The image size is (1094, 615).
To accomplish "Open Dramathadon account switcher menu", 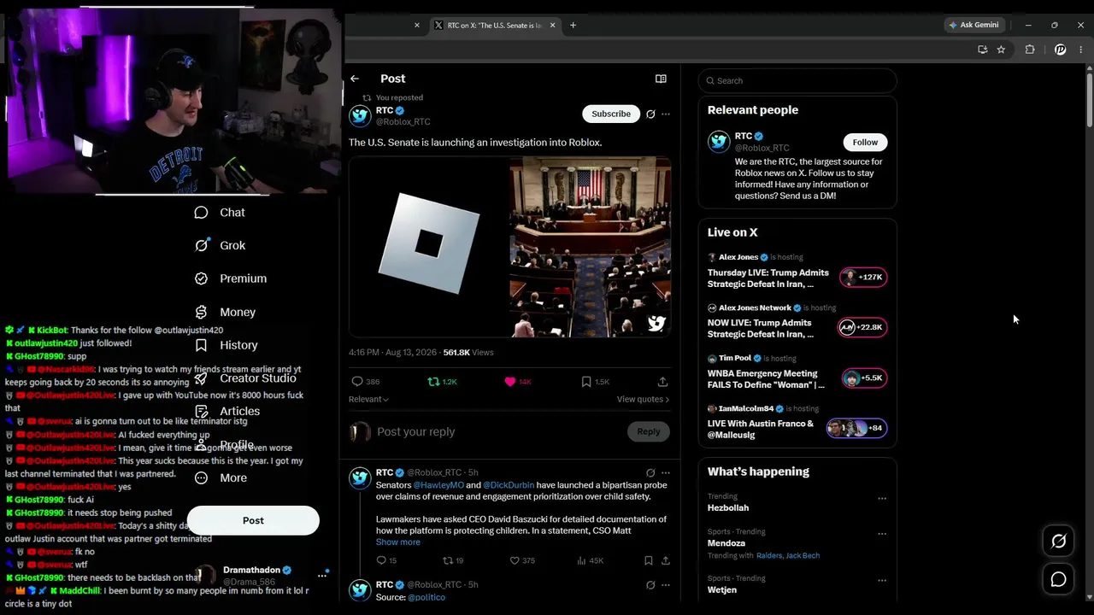I will 322,575.
